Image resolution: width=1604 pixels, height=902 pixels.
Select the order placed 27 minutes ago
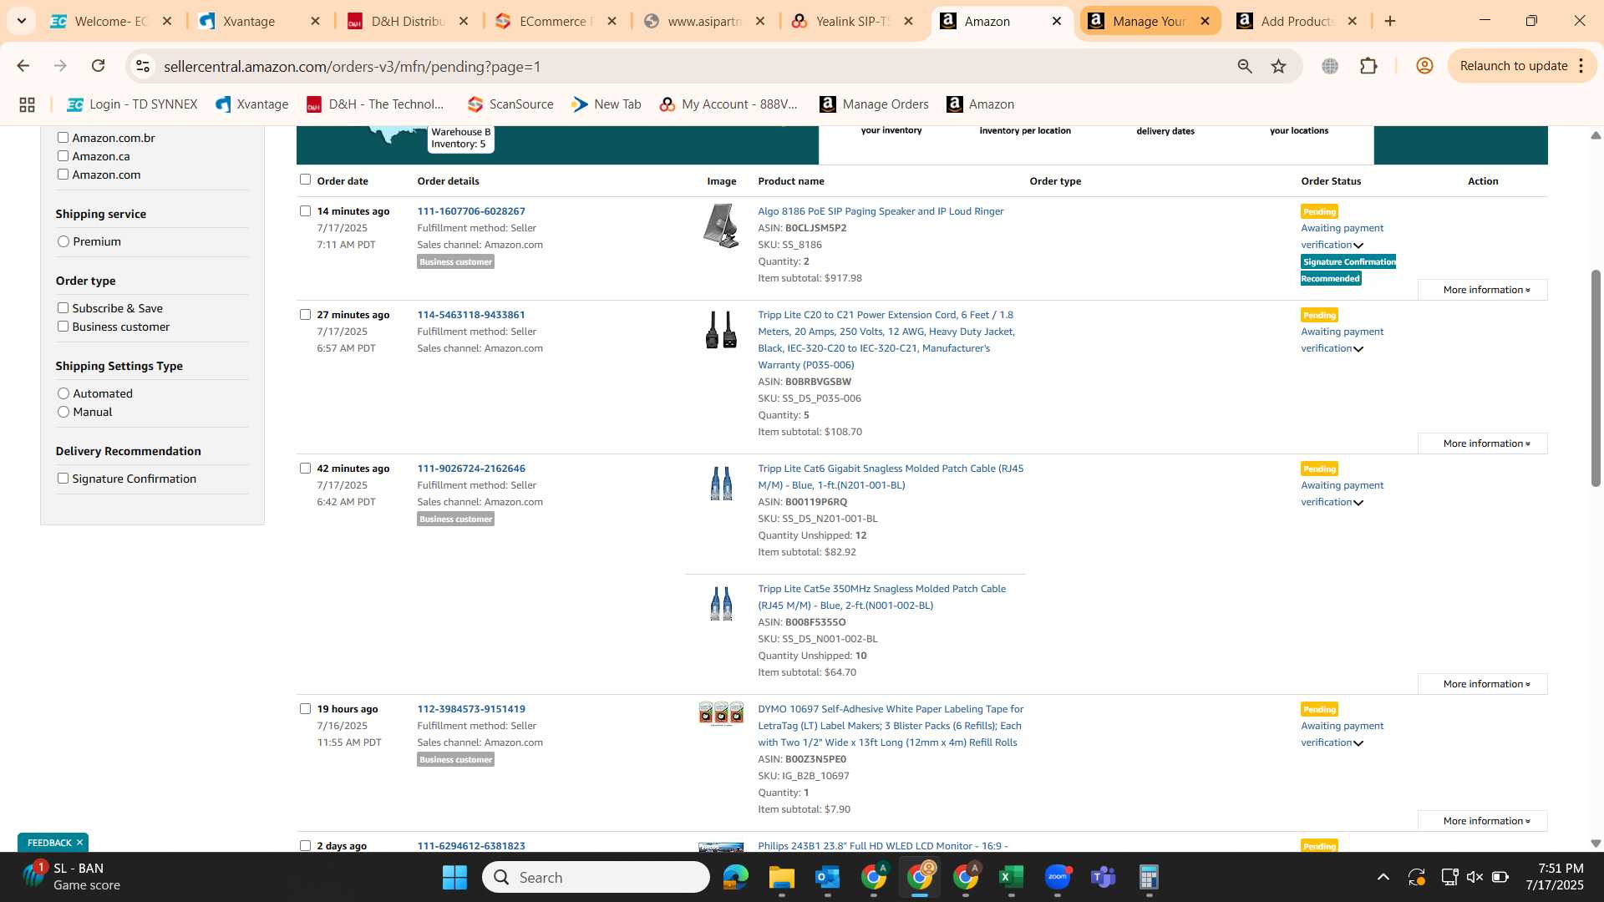(305, 315)
